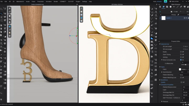Toggle the Seam Taping option
The height and width of the screenshot is (106, 189).
pos(181,54)
